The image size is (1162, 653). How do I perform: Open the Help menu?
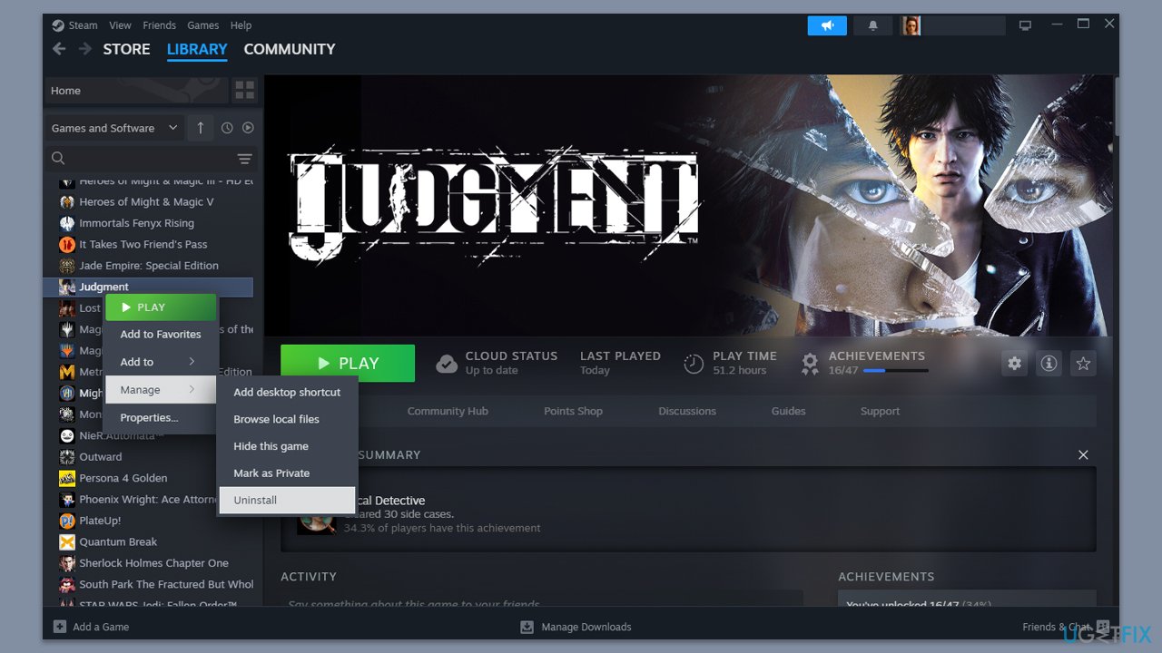pos(241,25)
